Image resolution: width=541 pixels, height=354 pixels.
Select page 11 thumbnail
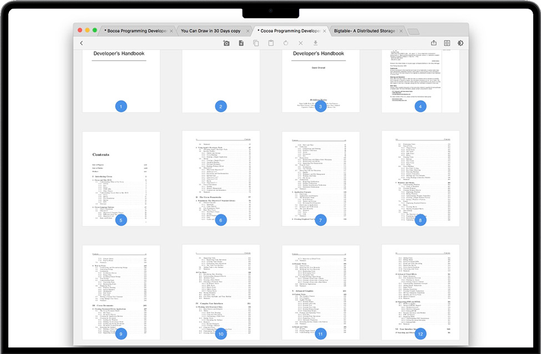(x=321, y=292)
